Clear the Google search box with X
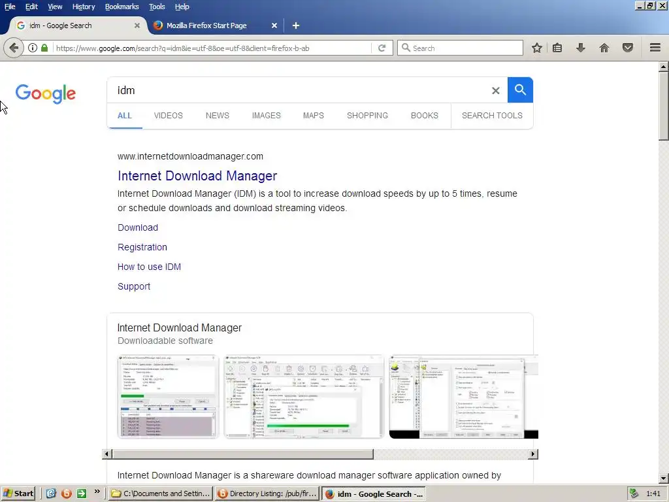Viewport: 669px width, 502px height. [x=495, y=90]
